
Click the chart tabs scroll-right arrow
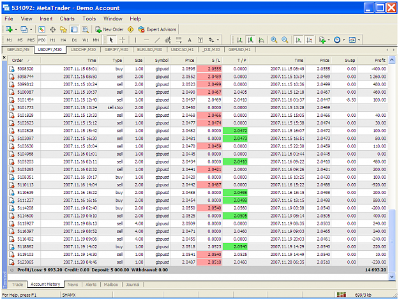point(393,50)
